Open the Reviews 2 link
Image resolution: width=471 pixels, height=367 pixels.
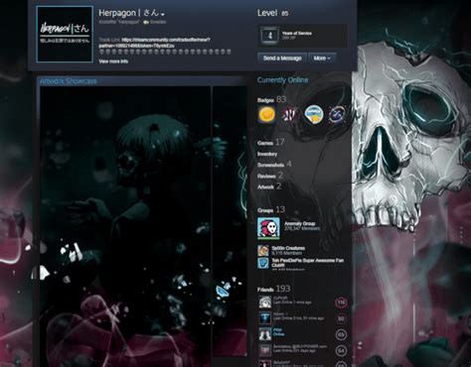tap(270, 176)
